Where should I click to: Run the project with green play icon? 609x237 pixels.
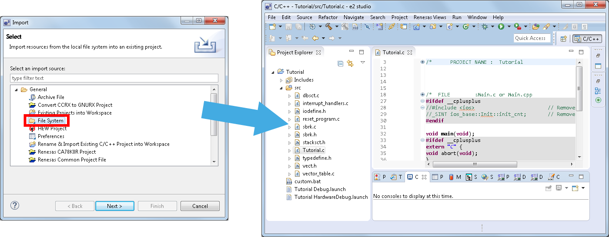click(501, 26)
